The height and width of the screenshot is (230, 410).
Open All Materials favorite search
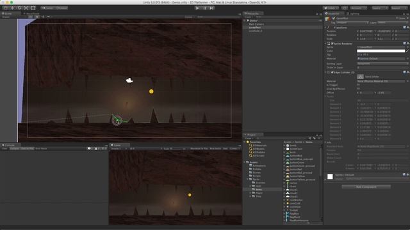click(x=259, y=146)
